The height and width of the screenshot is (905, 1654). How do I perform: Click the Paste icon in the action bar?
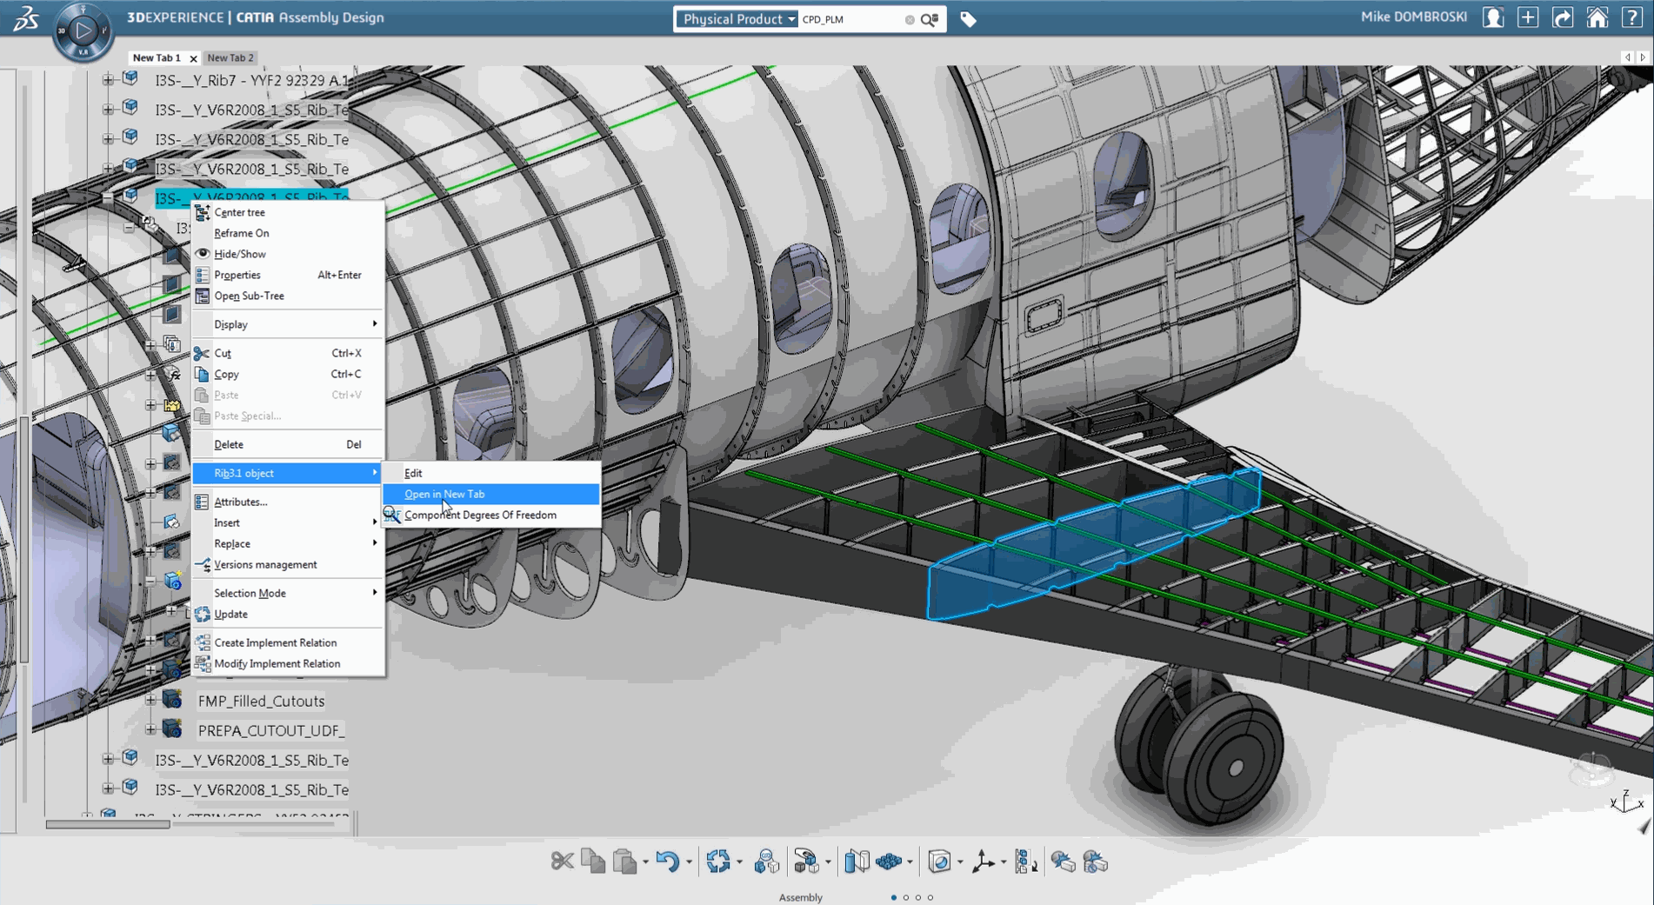pyautogui.click(x=625, y=862)
